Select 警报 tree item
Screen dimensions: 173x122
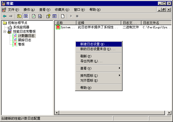click(x=21, y=44)
